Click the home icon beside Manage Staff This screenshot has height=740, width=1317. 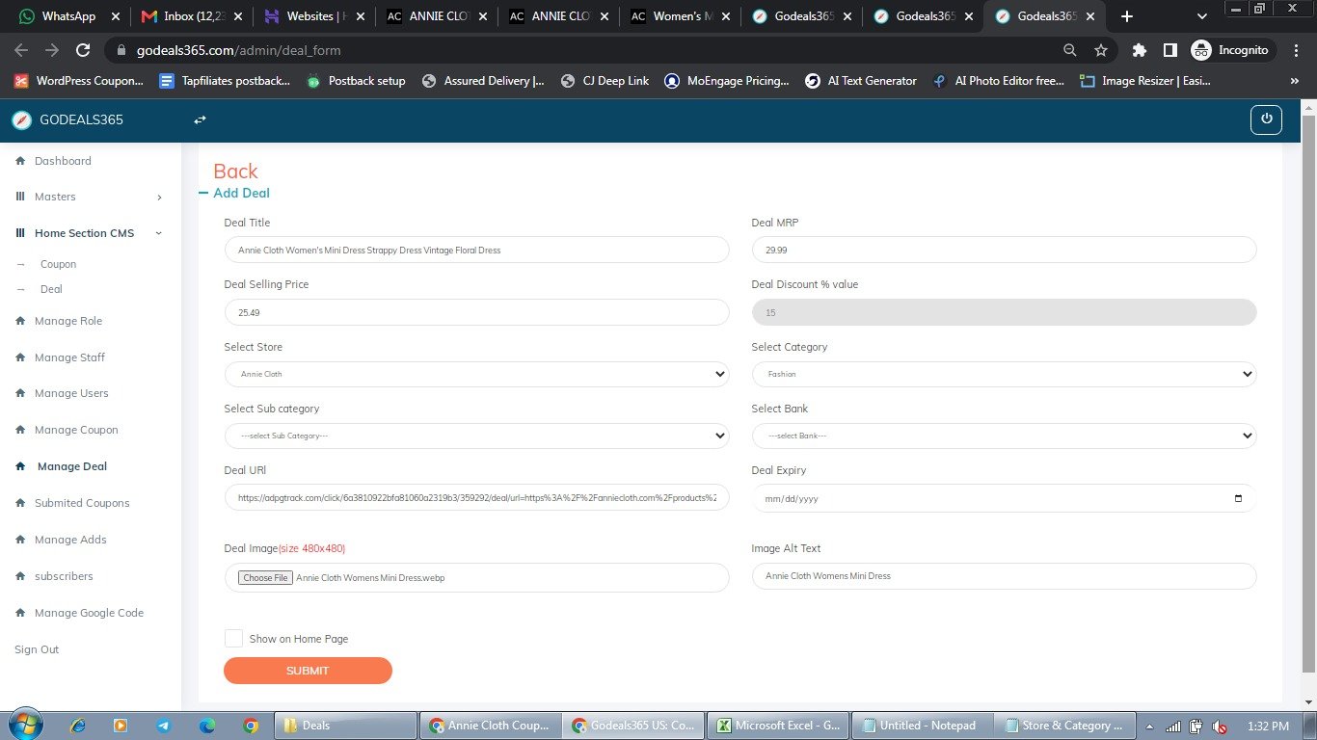[x=20, y=357]
